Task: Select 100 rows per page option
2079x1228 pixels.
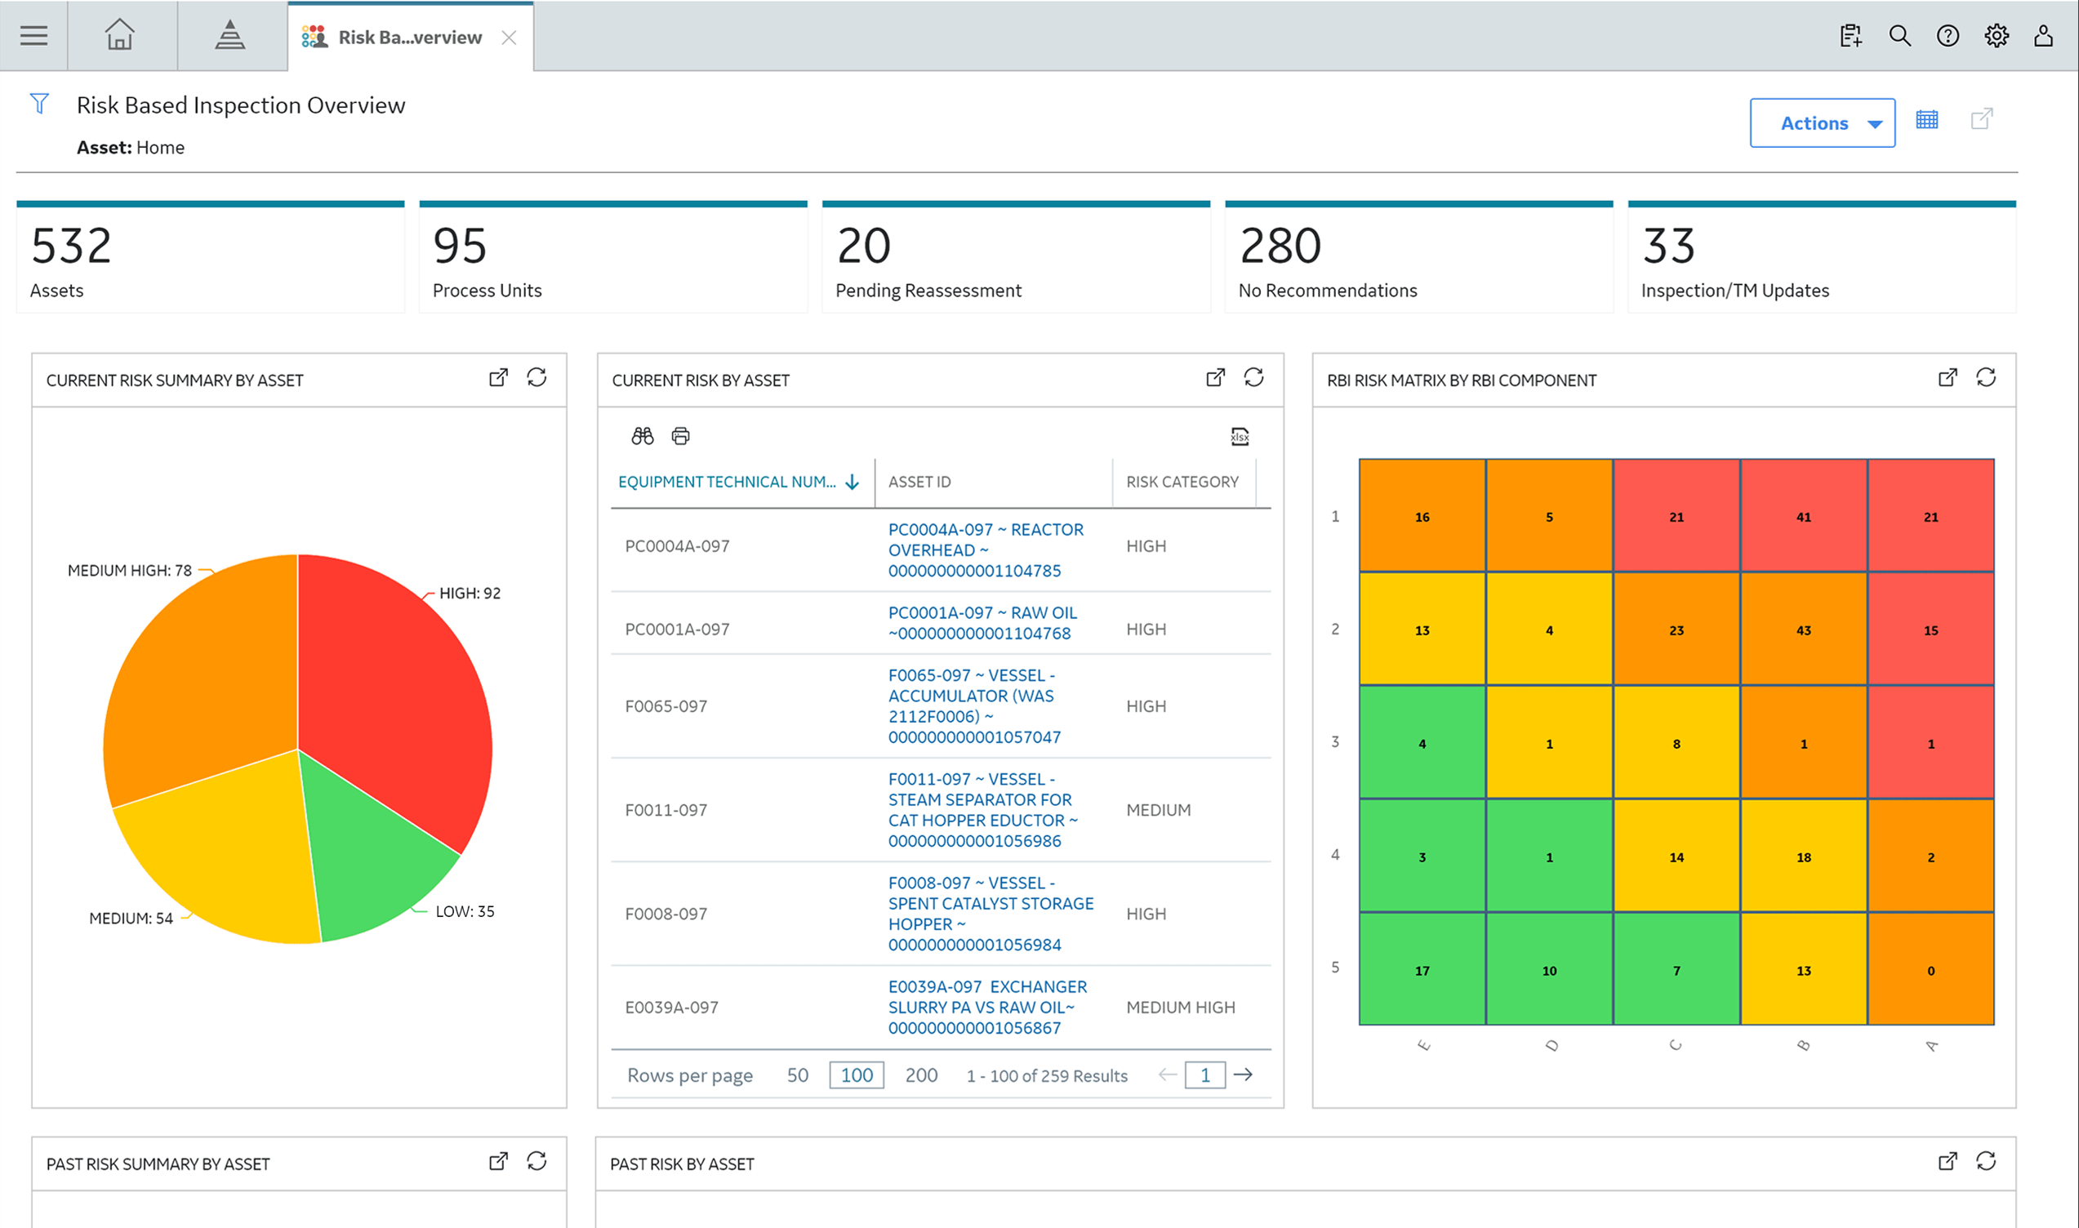Action: tap(856, 1075)
